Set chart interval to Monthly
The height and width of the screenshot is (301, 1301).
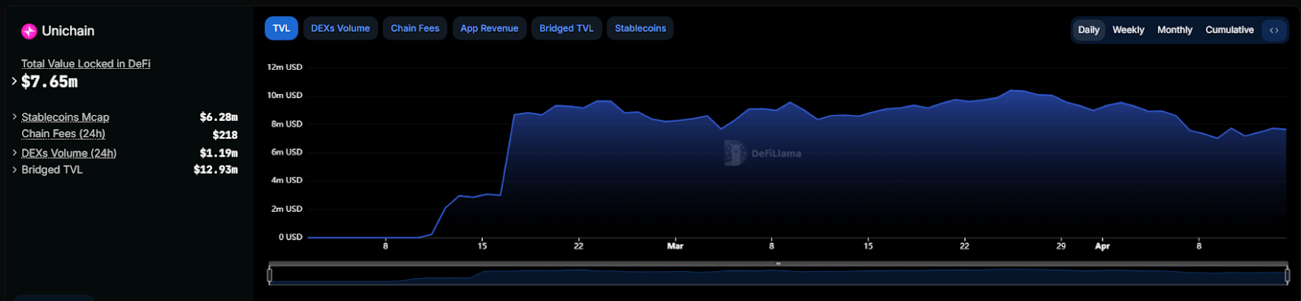[x=1175, y=30]
